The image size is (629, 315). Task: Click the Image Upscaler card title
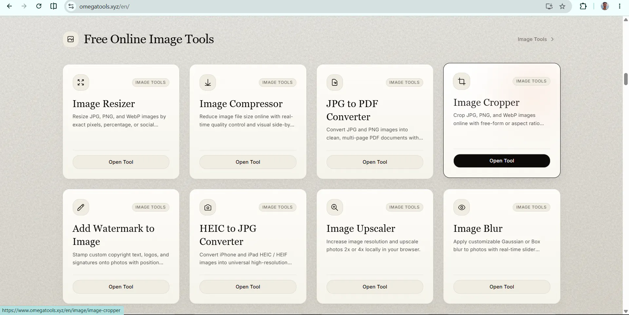click(361, 229)
